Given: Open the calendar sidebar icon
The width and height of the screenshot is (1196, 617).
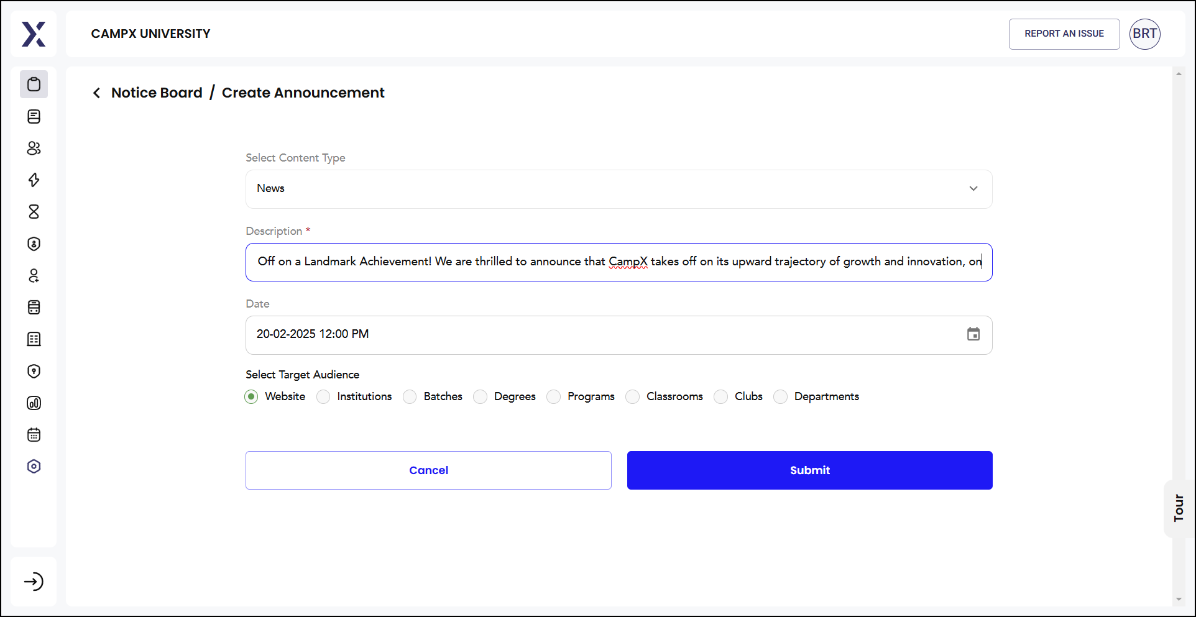Looking at the screenshot, I should 34,434.
